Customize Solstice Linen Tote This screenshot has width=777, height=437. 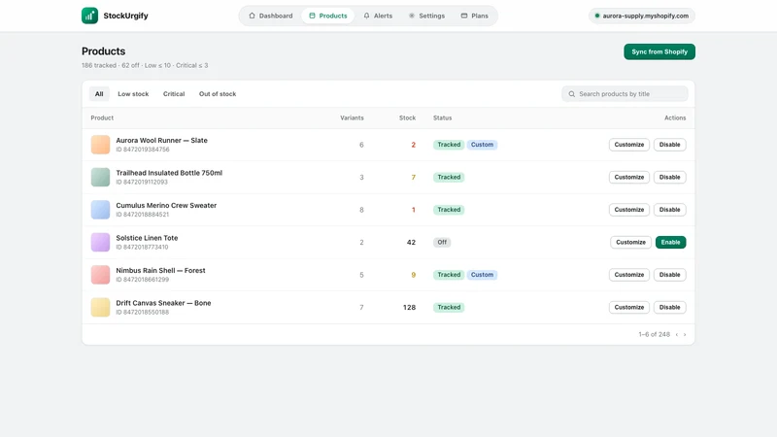pos(630,242)
